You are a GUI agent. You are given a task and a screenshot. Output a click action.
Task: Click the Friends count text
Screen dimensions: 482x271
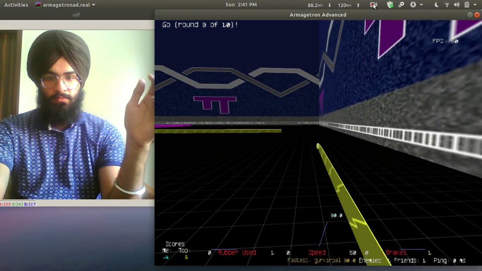[410, 260]
